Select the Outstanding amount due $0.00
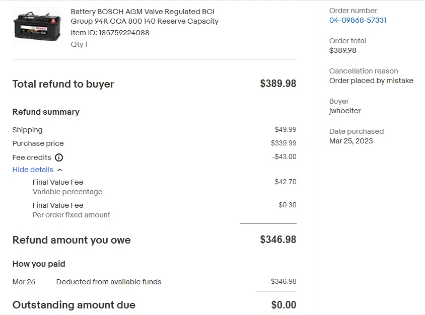Screen dimensions: 425x315 (x=284, y=305)
